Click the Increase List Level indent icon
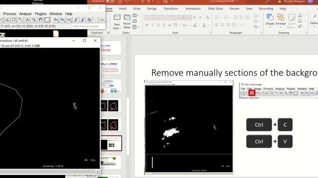This screenshot has width=318, height=178. click(x=241, y=18)
